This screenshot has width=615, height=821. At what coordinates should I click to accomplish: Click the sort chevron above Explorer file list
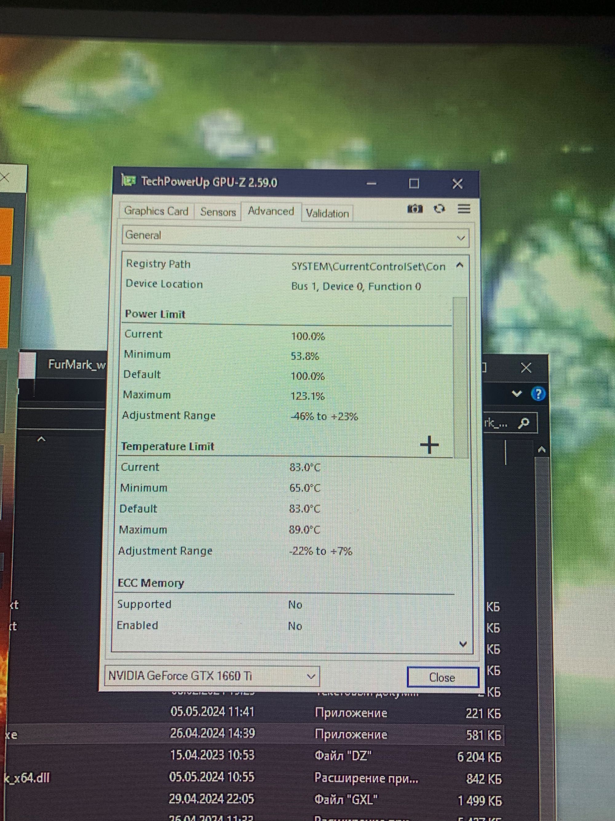pos(42,440)
